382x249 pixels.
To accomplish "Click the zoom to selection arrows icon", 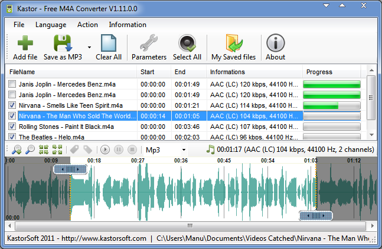I will (x=44, y=150).
